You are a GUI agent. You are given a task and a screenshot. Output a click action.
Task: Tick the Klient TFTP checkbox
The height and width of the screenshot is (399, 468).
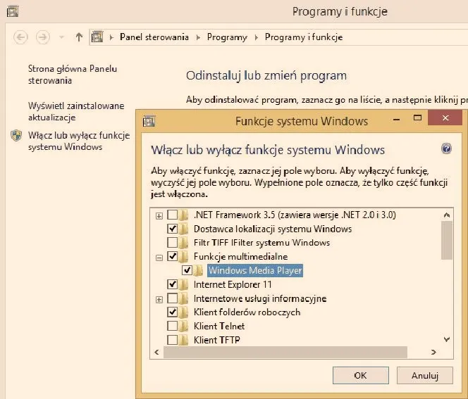[x=173, y=340]
